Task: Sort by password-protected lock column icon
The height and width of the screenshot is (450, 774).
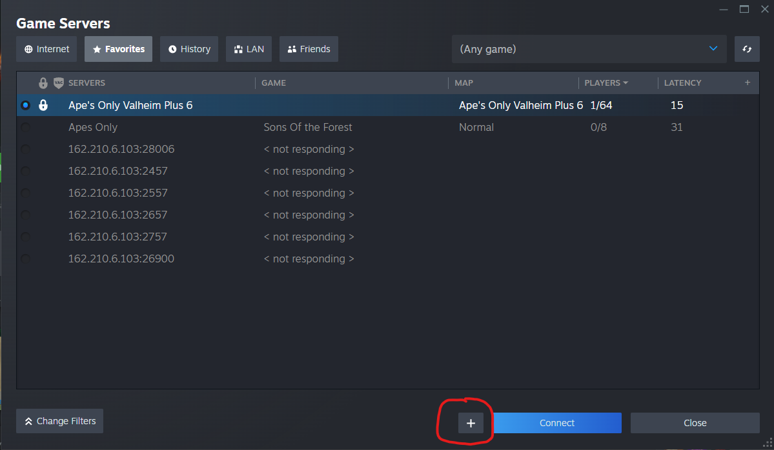Action: click(x=43, y=83)
